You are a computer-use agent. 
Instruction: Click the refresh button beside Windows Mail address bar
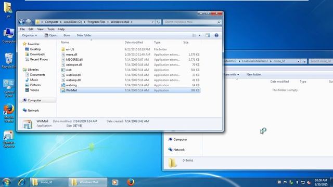point(158,22)
